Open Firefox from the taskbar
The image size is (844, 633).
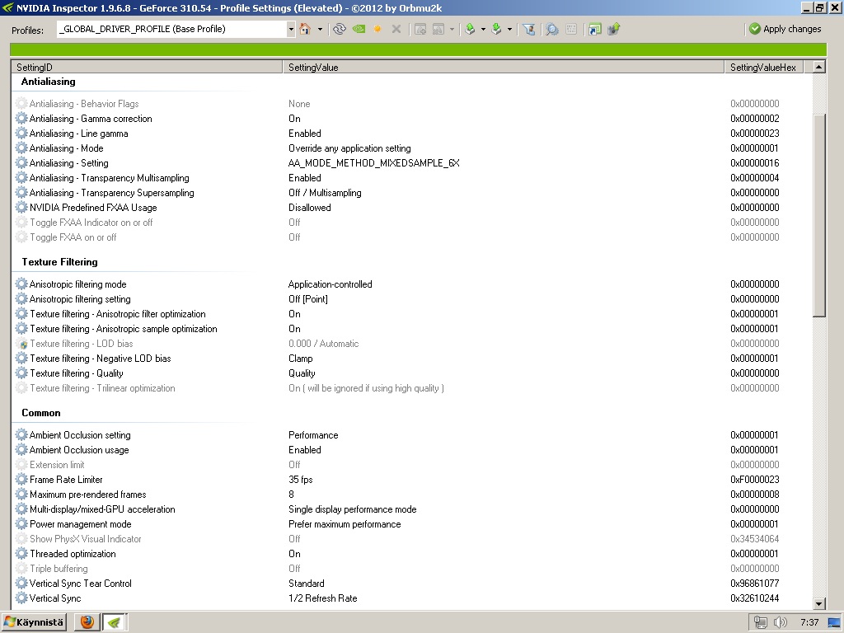click(87, 622)
